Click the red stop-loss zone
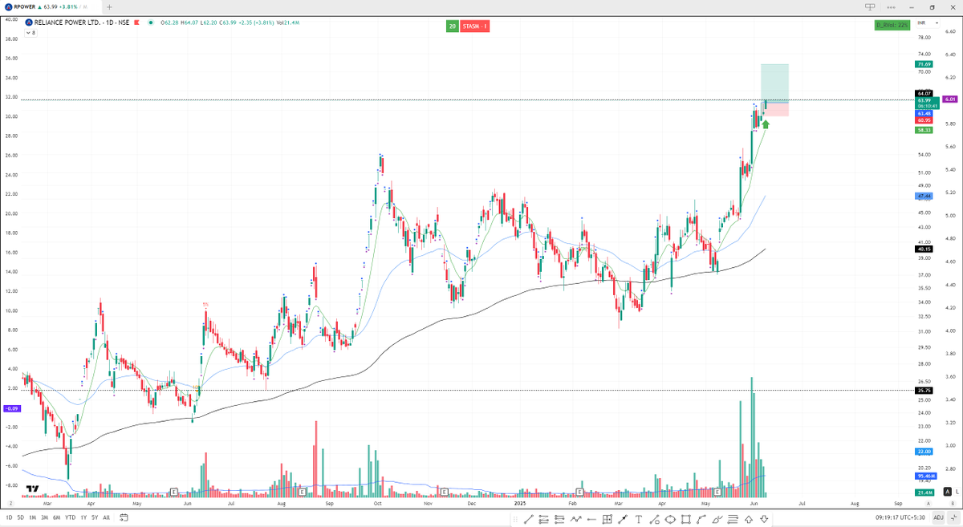 point(775,109)
